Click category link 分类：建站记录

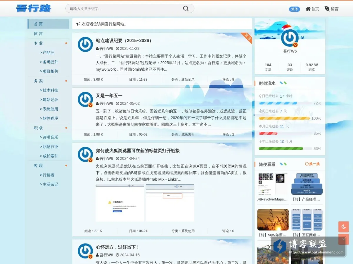(x=183, y=79)
